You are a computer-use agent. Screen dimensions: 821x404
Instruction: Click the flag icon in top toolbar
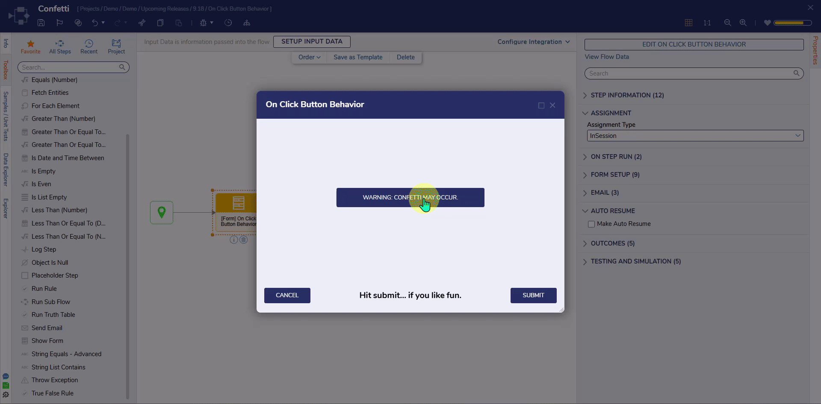(59, 23)
